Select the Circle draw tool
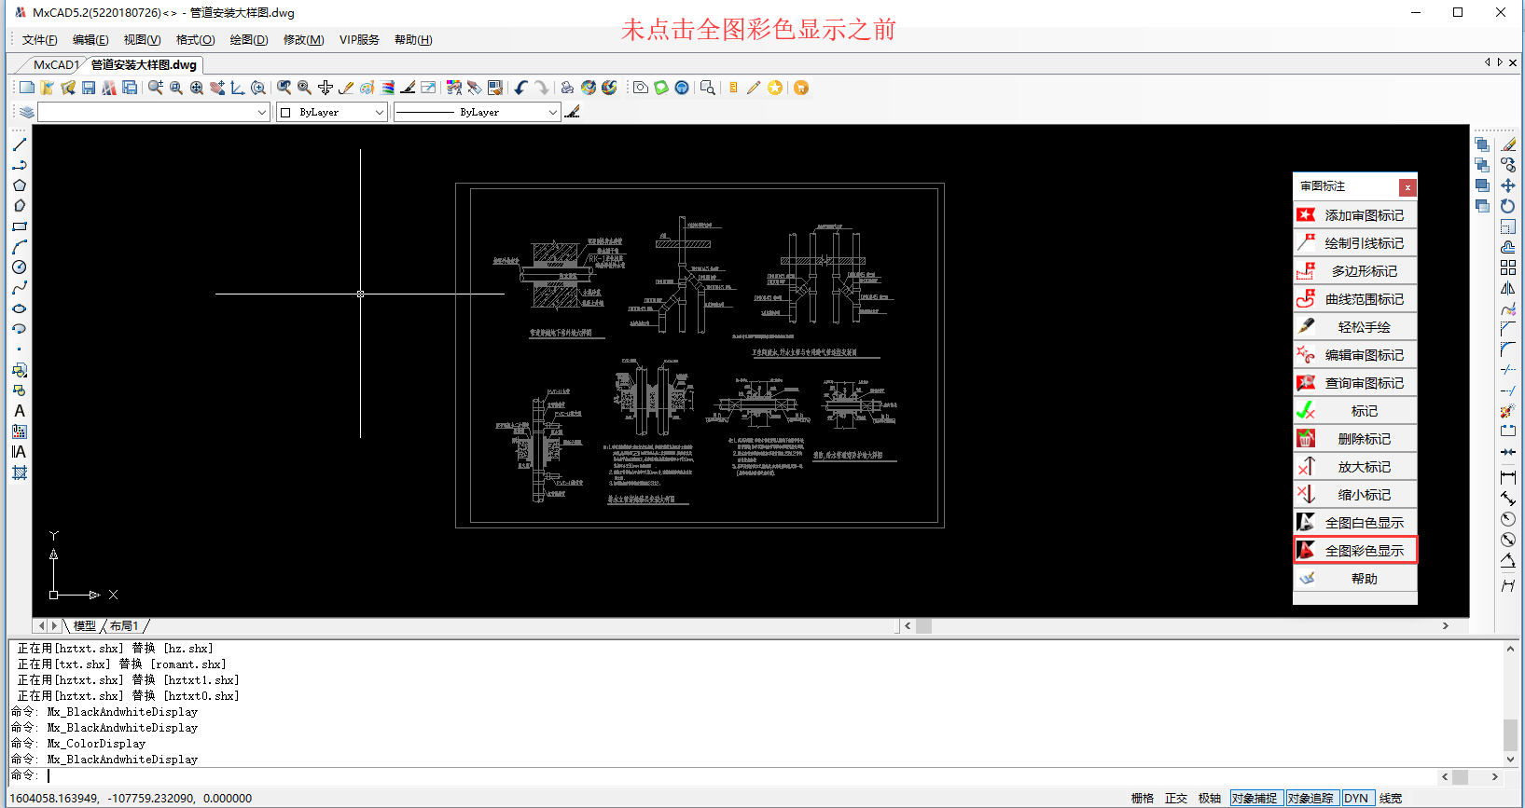The height and width of the screenshot is (808, 1525). (20, 267)
